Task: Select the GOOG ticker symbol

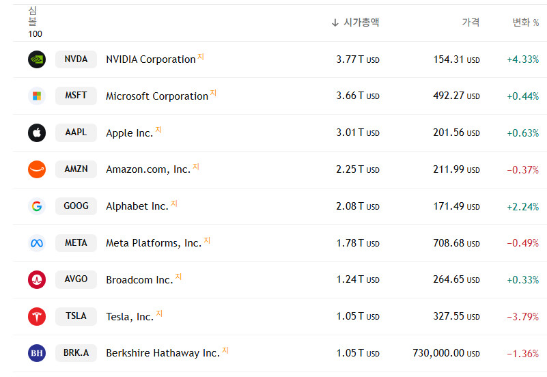Action: coord(76,206)
